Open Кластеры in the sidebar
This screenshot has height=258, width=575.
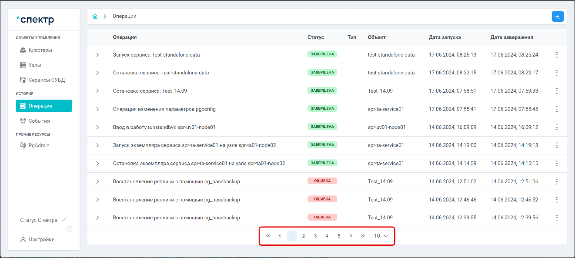pyautogui.click(x=40, y=50)
